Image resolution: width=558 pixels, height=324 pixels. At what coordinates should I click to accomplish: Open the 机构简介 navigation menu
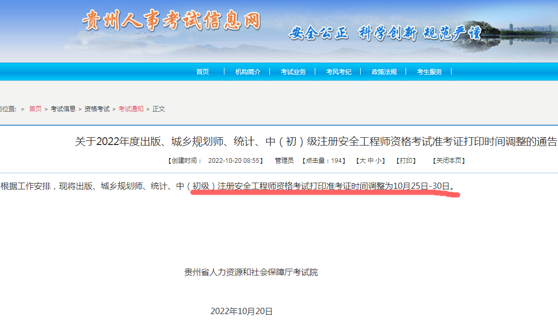click(x=247, y=72)
